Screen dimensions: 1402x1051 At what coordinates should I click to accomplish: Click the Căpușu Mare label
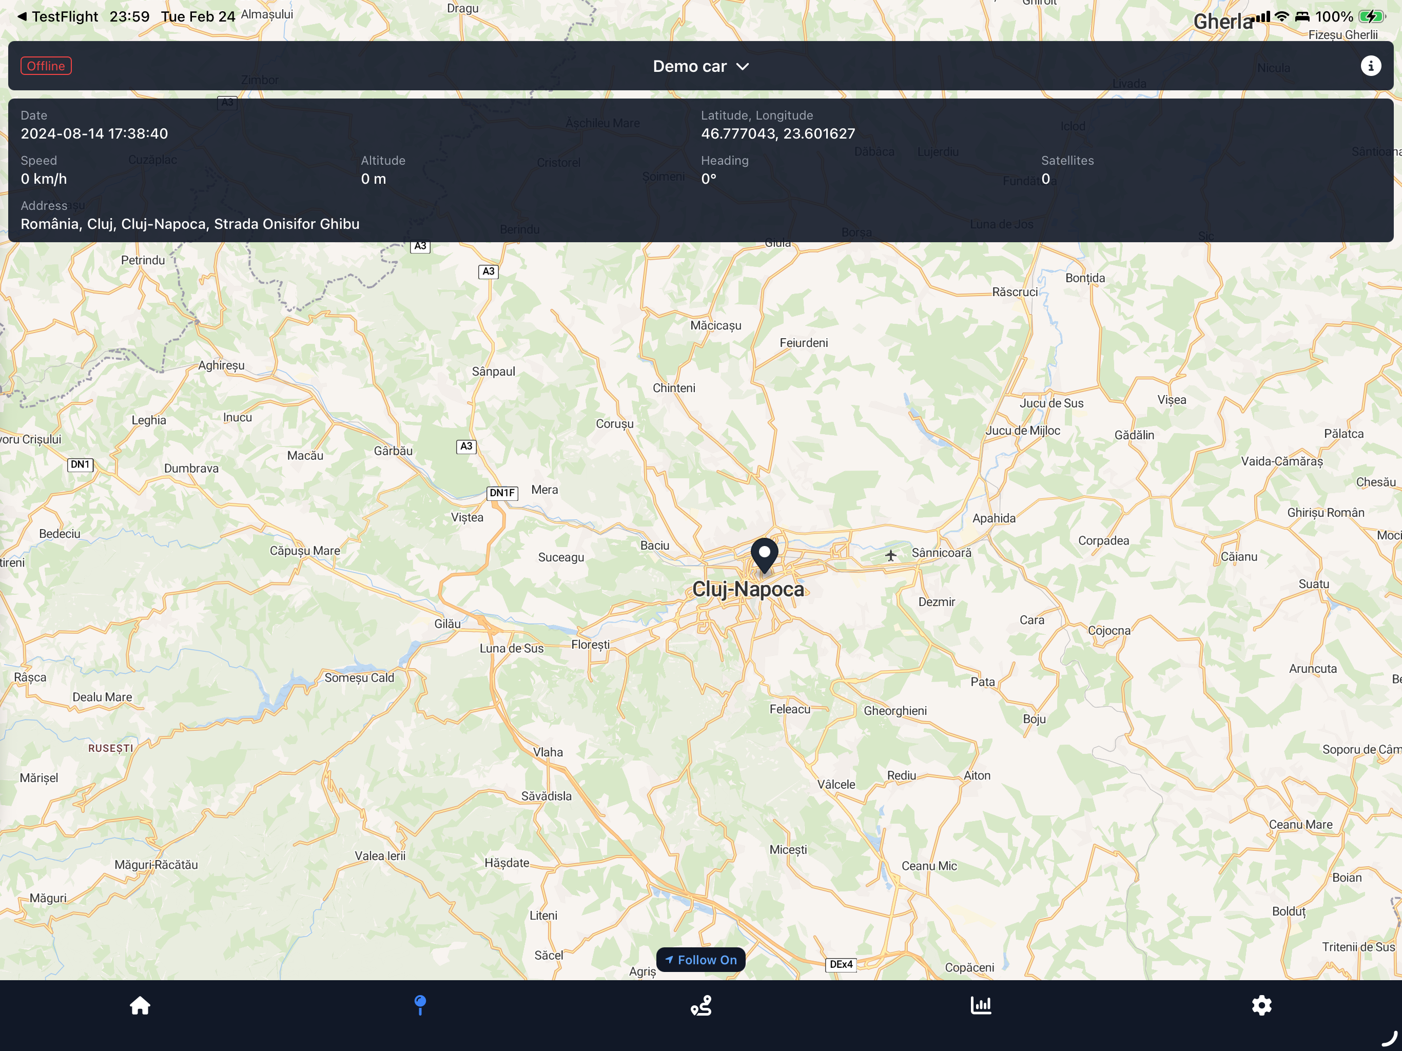(x=305, y=552)
